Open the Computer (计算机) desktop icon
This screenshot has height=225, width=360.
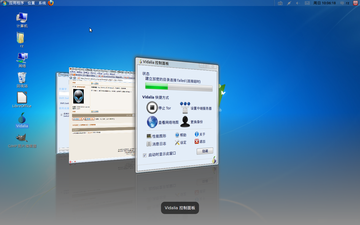coord(22,20)
